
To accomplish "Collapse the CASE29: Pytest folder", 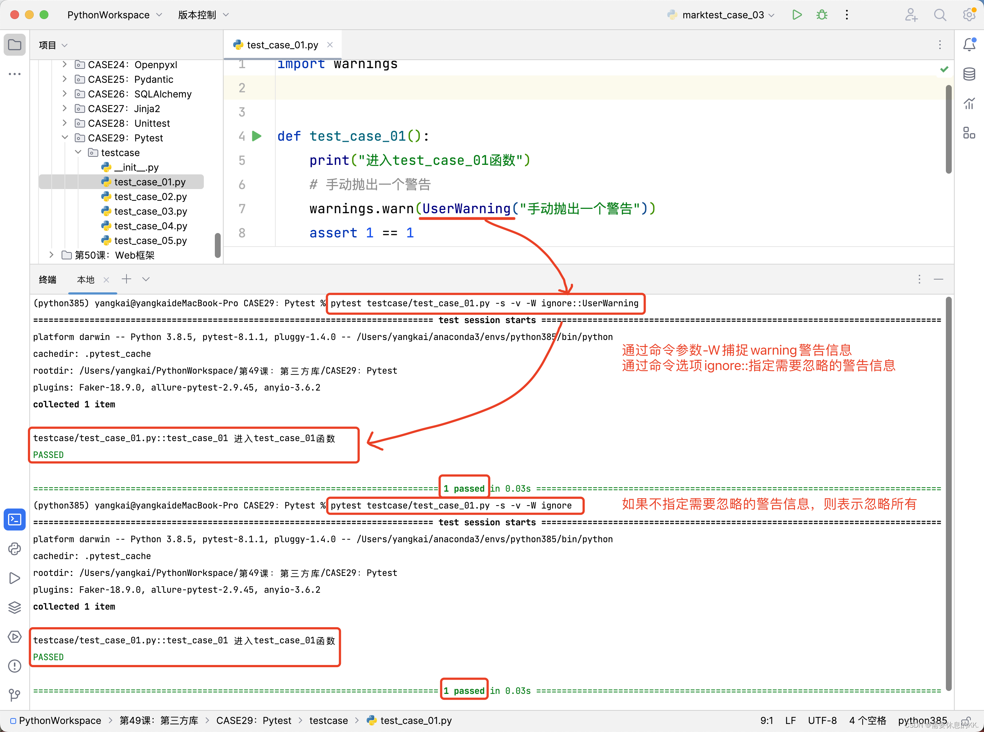I will 65,137.
